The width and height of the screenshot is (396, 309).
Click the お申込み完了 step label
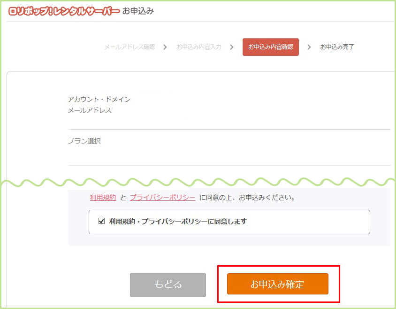point(336,47)
